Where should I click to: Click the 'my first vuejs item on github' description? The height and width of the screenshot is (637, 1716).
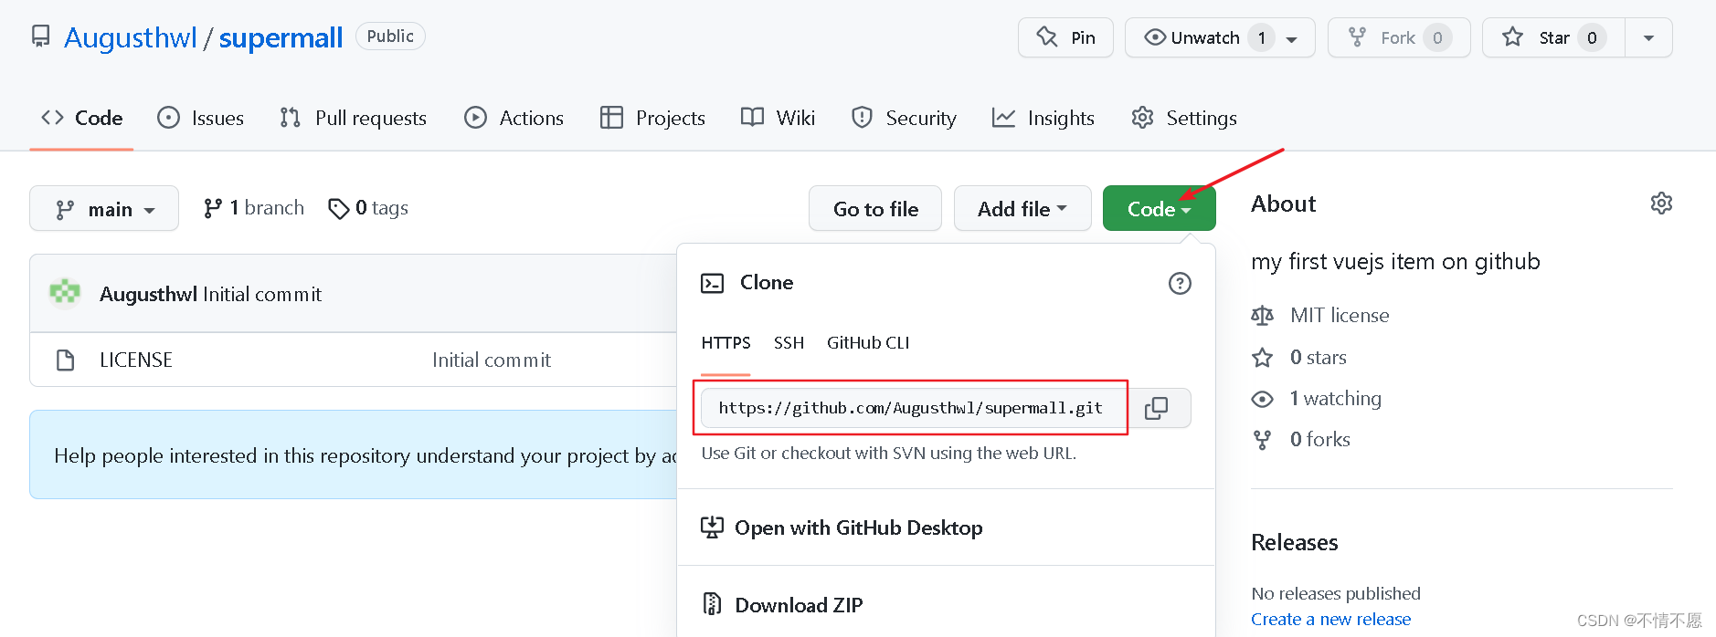pyautogui.click(x=1395, y=262)
